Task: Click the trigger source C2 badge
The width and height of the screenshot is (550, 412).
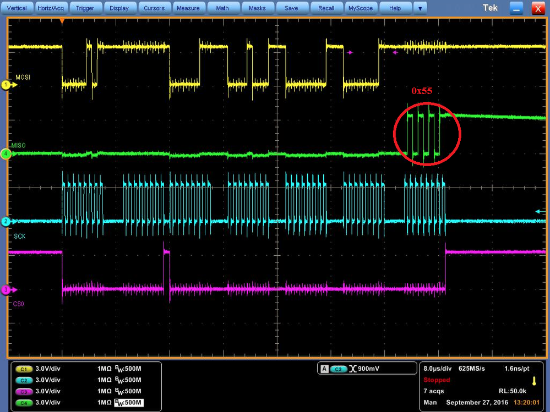Action: tap(338, 369)
